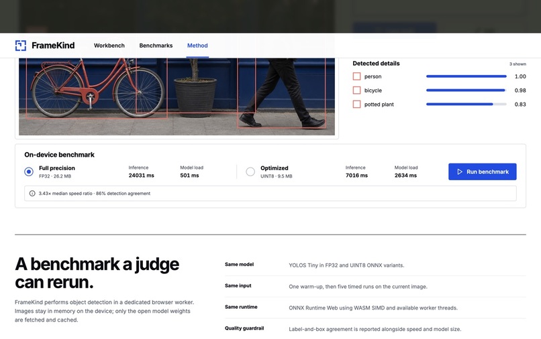Toggle the bicycle detection checkbox
Viewport: 541px width, 339px height.
pyautogui.click(x=357, y=90)
